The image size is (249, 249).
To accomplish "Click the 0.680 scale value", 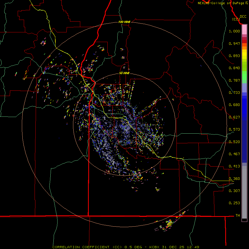I will tap(234, 105).
